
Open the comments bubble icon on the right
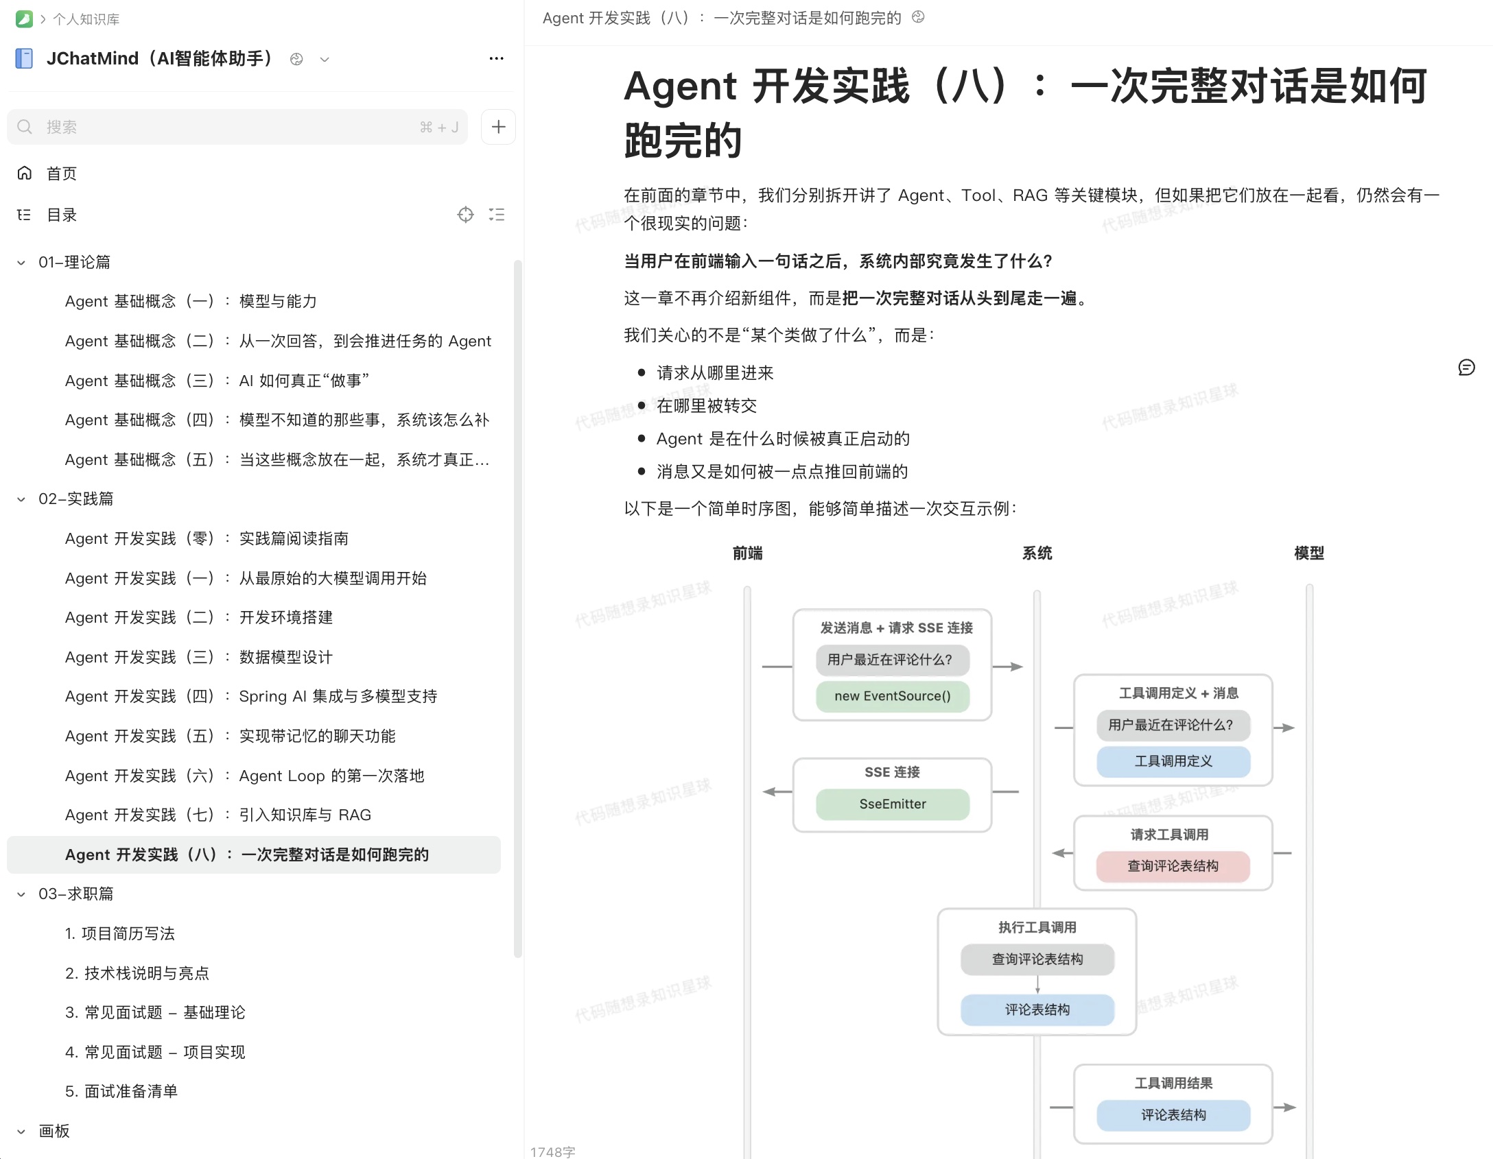click(1466, 368)
